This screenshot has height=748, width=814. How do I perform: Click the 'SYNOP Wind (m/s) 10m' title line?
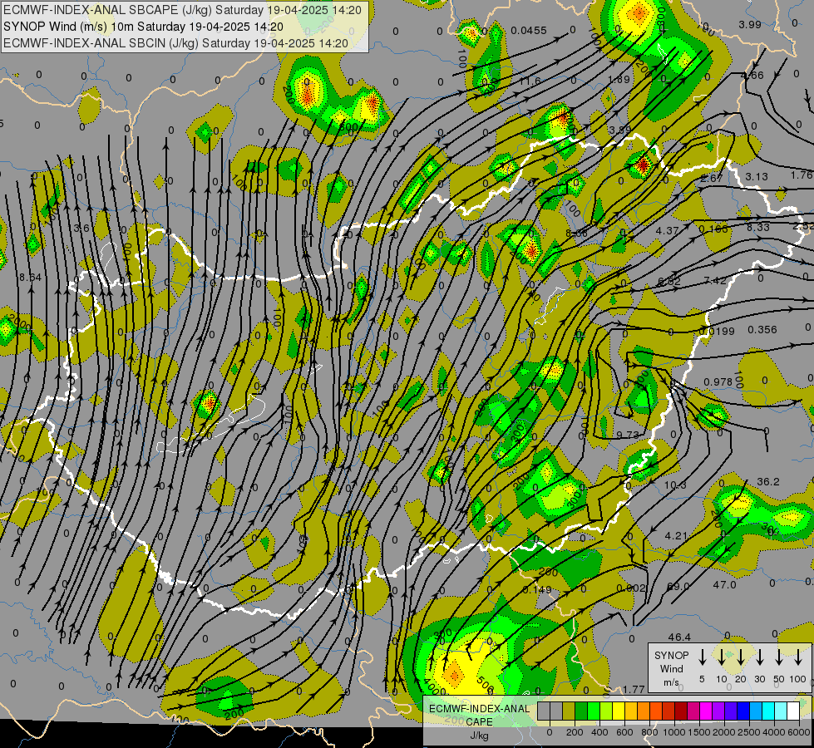click(x=143, y=27)
